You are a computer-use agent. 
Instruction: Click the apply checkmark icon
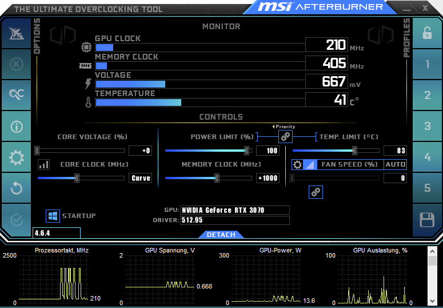(17, 220)
